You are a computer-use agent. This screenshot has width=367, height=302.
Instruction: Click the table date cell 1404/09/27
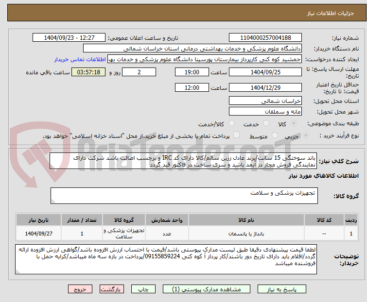(38, 234)
